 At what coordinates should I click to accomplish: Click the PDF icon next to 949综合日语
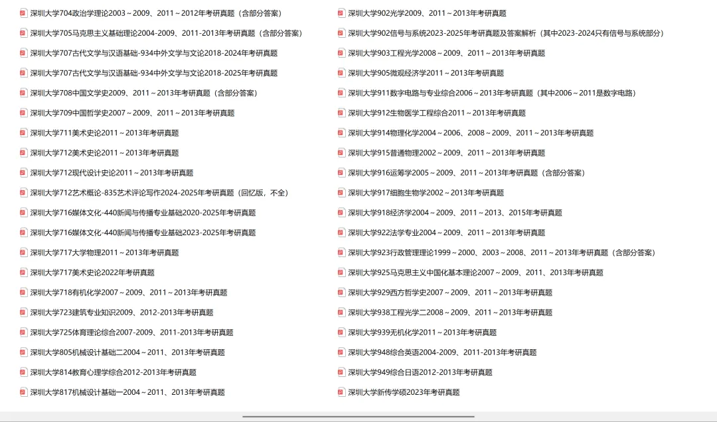click(x=341, y=372)
